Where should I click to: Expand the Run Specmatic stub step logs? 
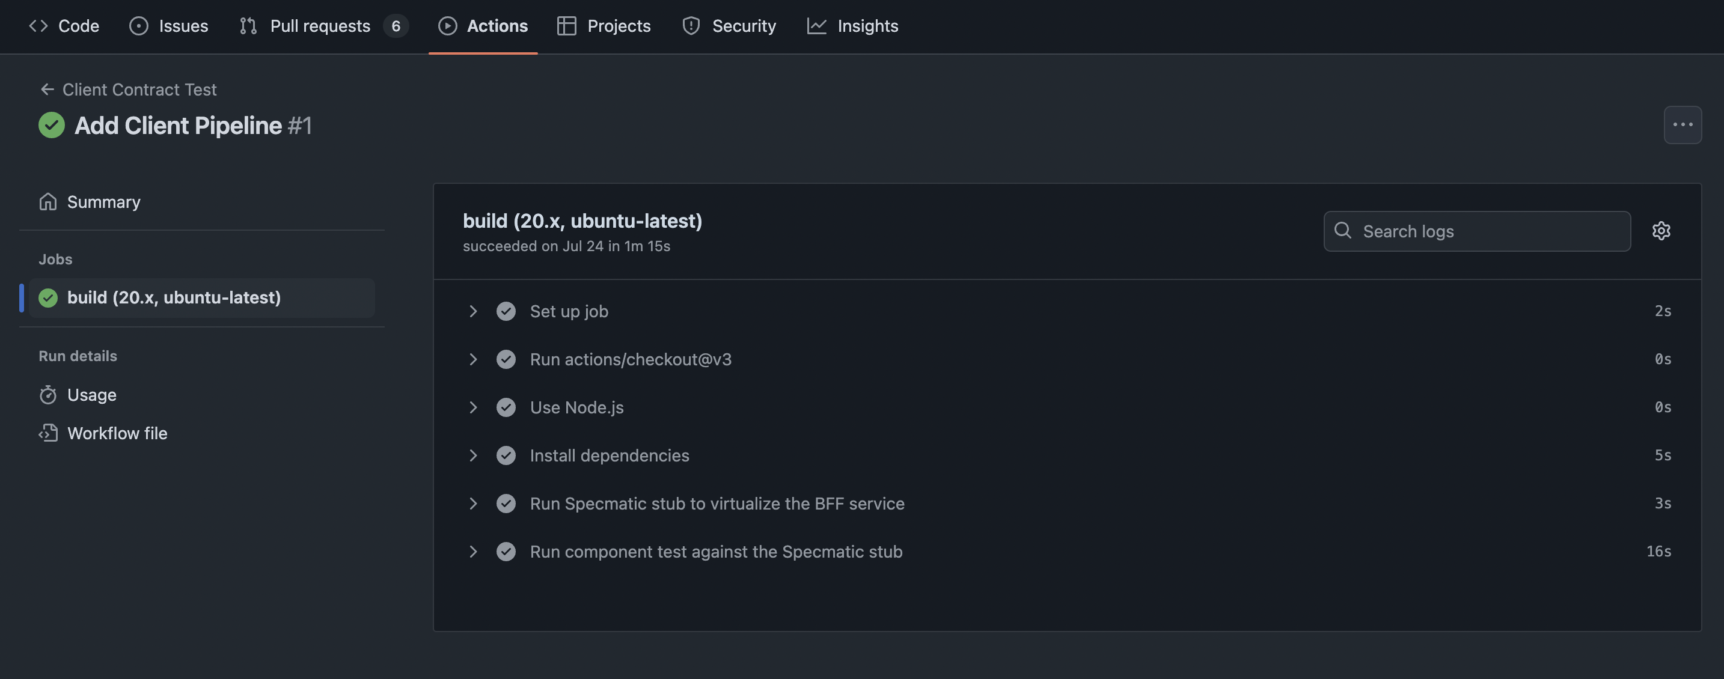[474, 503]
